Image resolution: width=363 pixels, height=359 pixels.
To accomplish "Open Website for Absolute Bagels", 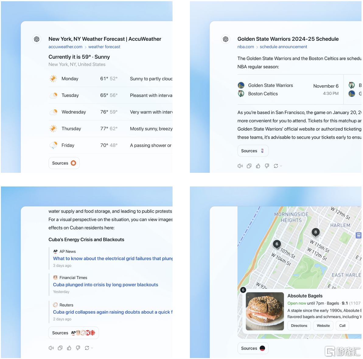I will (323, 326).
